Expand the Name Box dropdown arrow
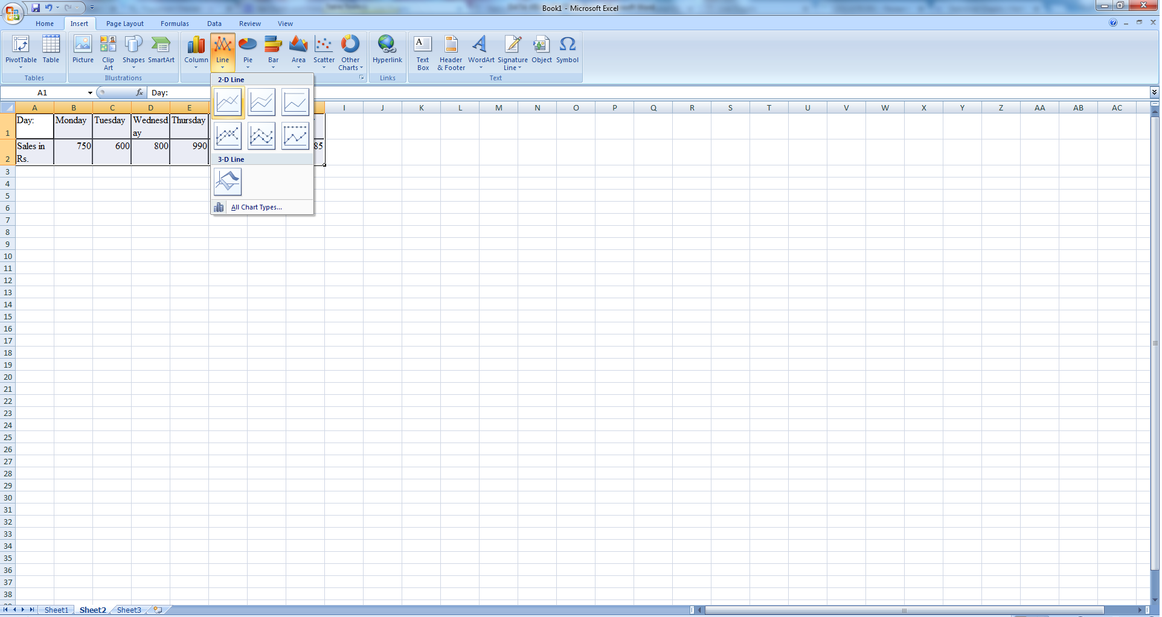The image size is (1162, 617). [90, 93]
